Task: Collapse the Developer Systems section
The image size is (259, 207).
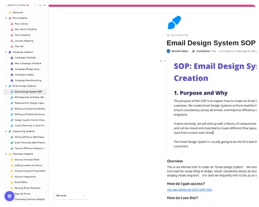Action: pyautogui.click(x=6, y=154)
